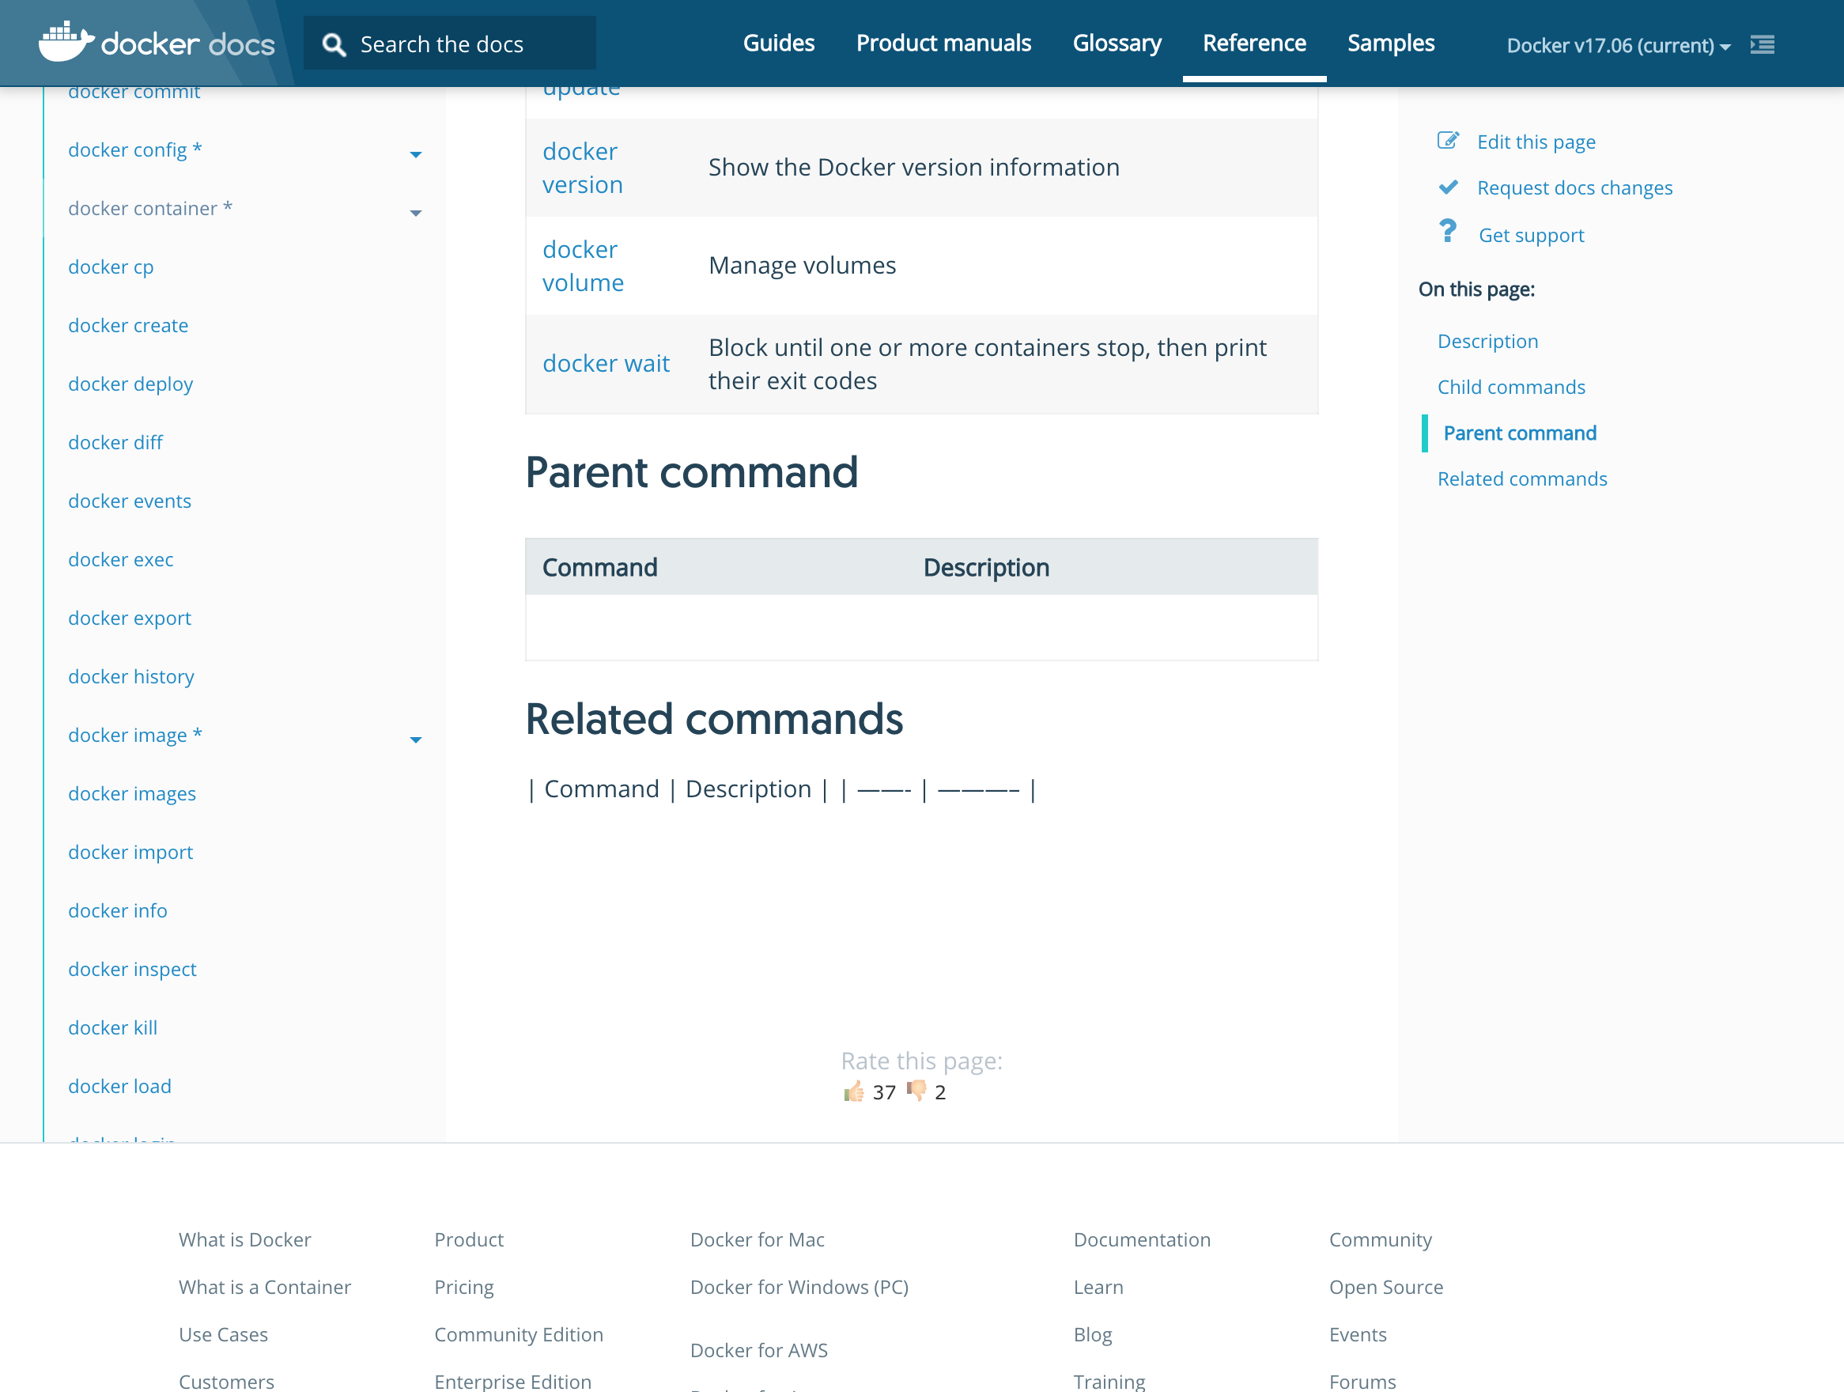1844x1392 pixels.
Task: Click Community Edition footer link
Action: coord(519,1334)
